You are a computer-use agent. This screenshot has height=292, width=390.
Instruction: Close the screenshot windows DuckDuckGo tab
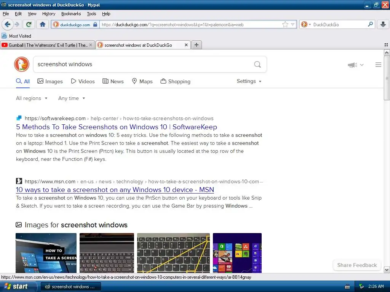pos(186,45)
